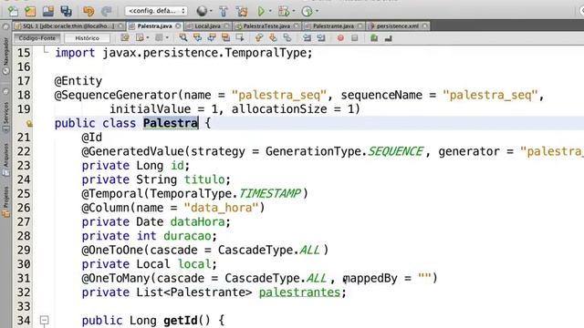
Task: Click the TIMESTAMP constant on line 25
Action: [x=270, y=193]
